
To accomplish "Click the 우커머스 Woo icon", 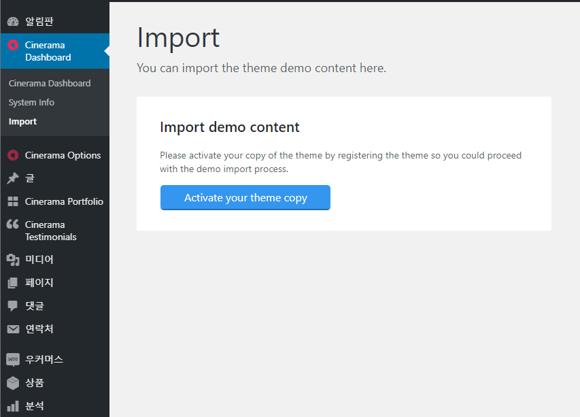I will (13, 359).
